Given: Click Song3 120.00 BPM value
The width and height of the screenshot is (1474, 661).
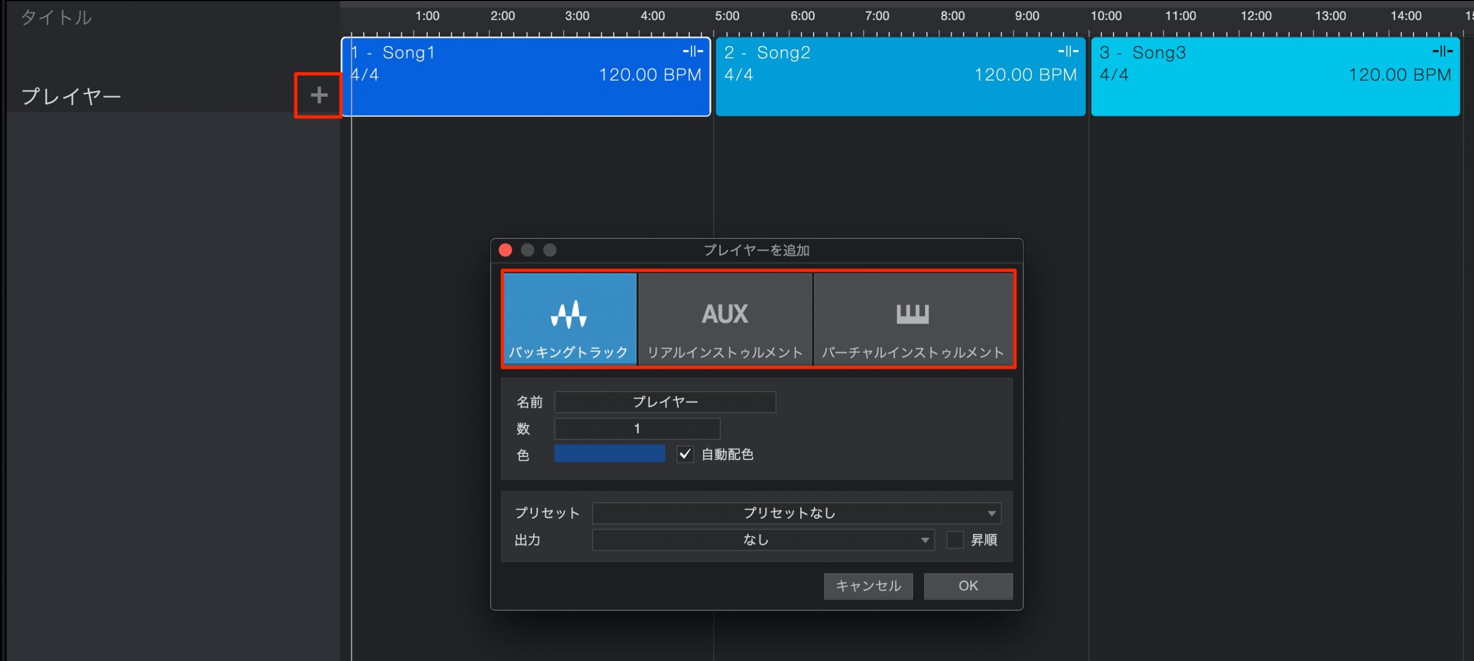Looking at the screenshot, I should pos(1400,75).
